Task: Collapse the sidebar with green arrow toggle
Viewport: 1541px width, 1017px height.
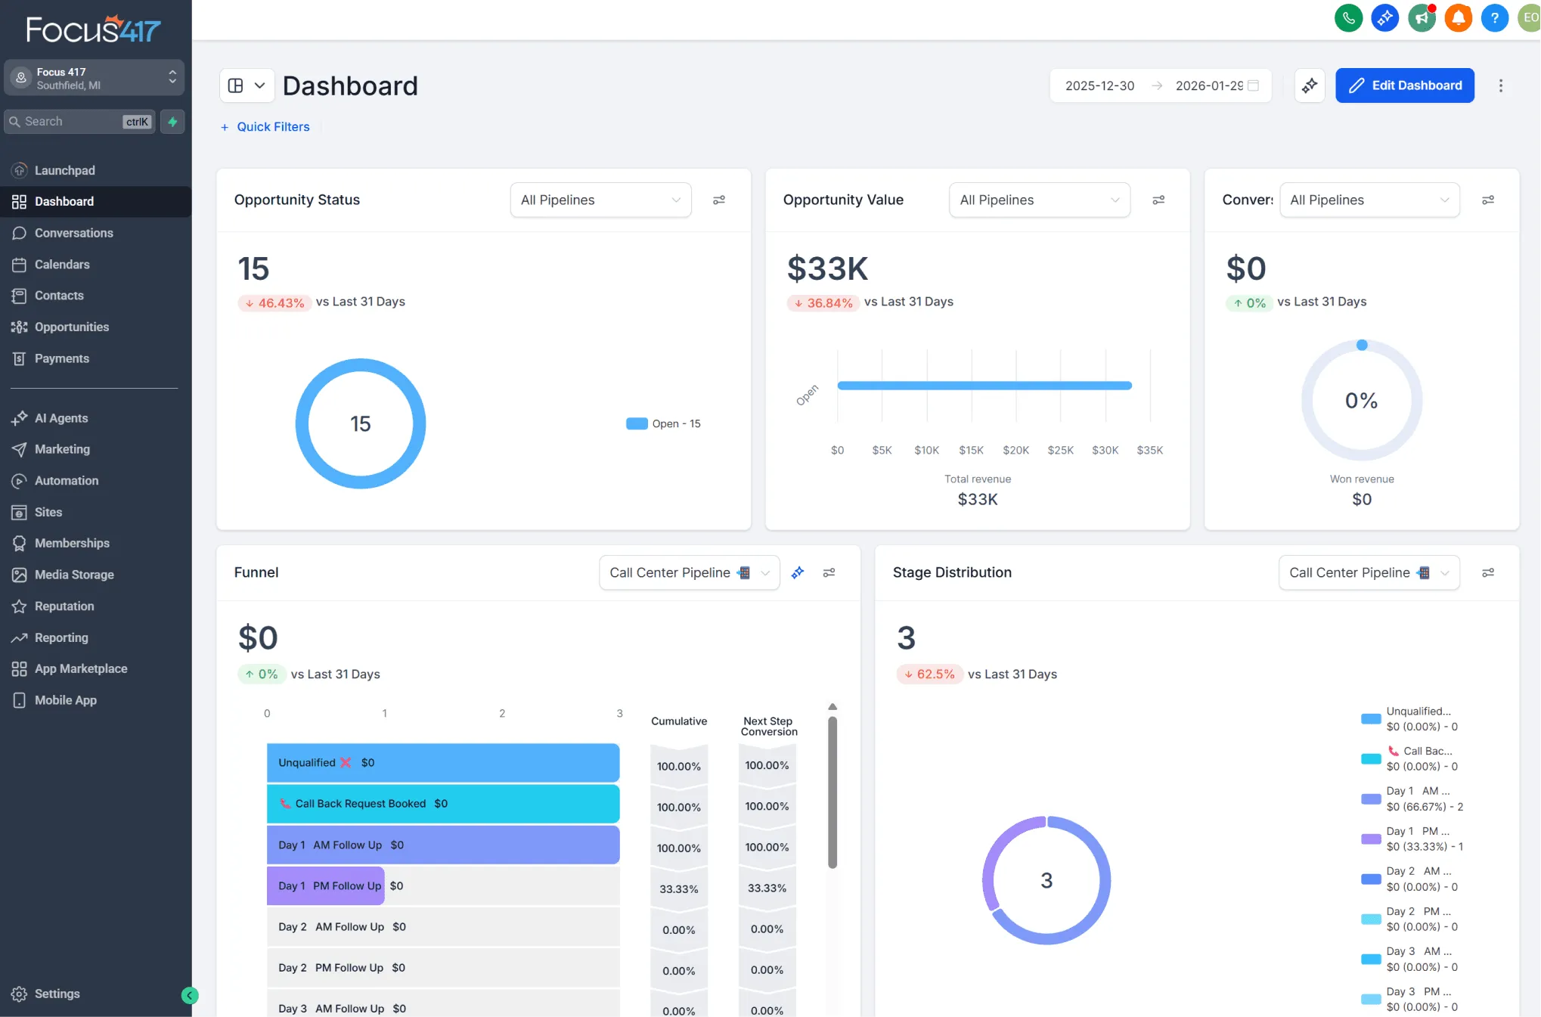Action: click(190, 995)
